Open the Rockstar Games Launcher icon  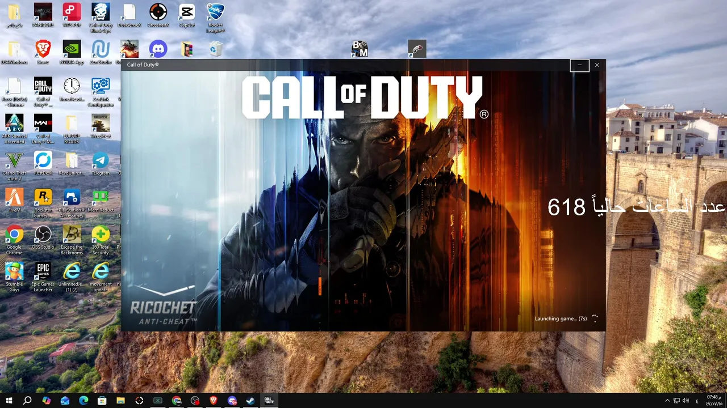click(43, 203)
